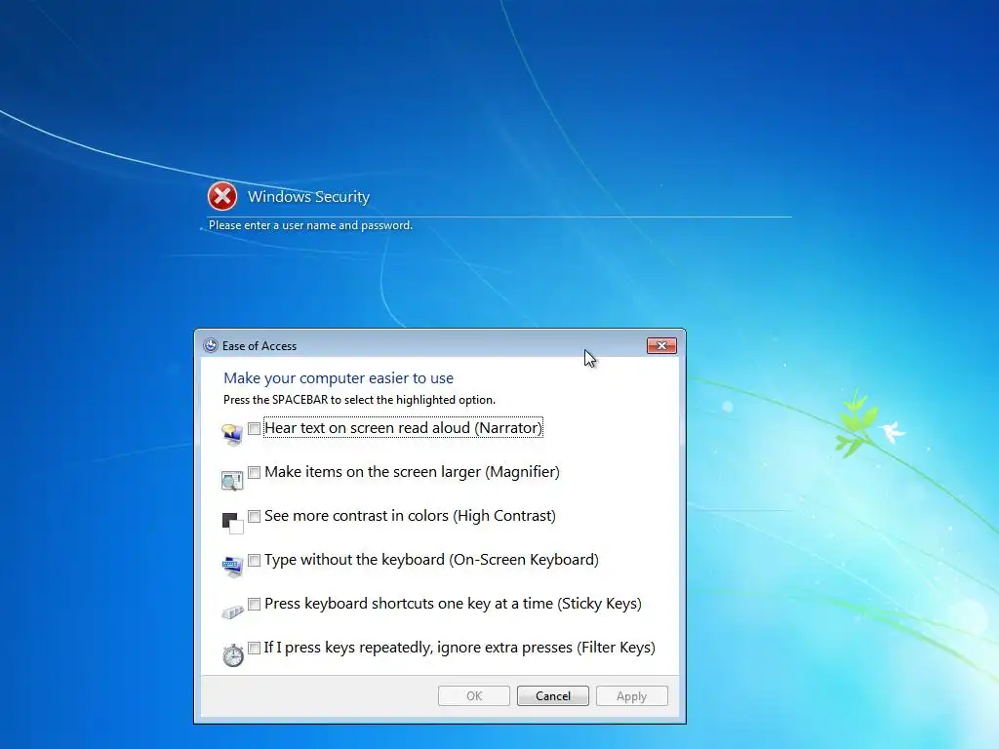
Task: Click the 'Windows Security' heading text
Action: click(x=309, y=197)
